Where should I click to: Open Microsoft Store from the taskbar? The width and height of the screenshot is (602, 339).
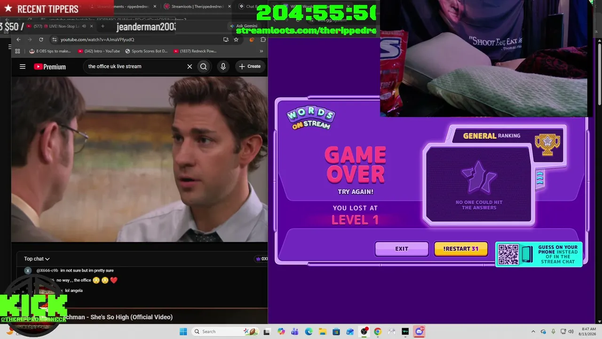tap(336, 331)
